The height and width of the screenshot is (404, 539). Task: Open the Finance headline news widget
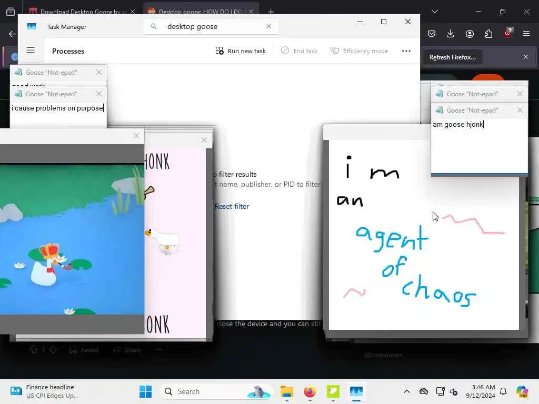pos(45,391)
